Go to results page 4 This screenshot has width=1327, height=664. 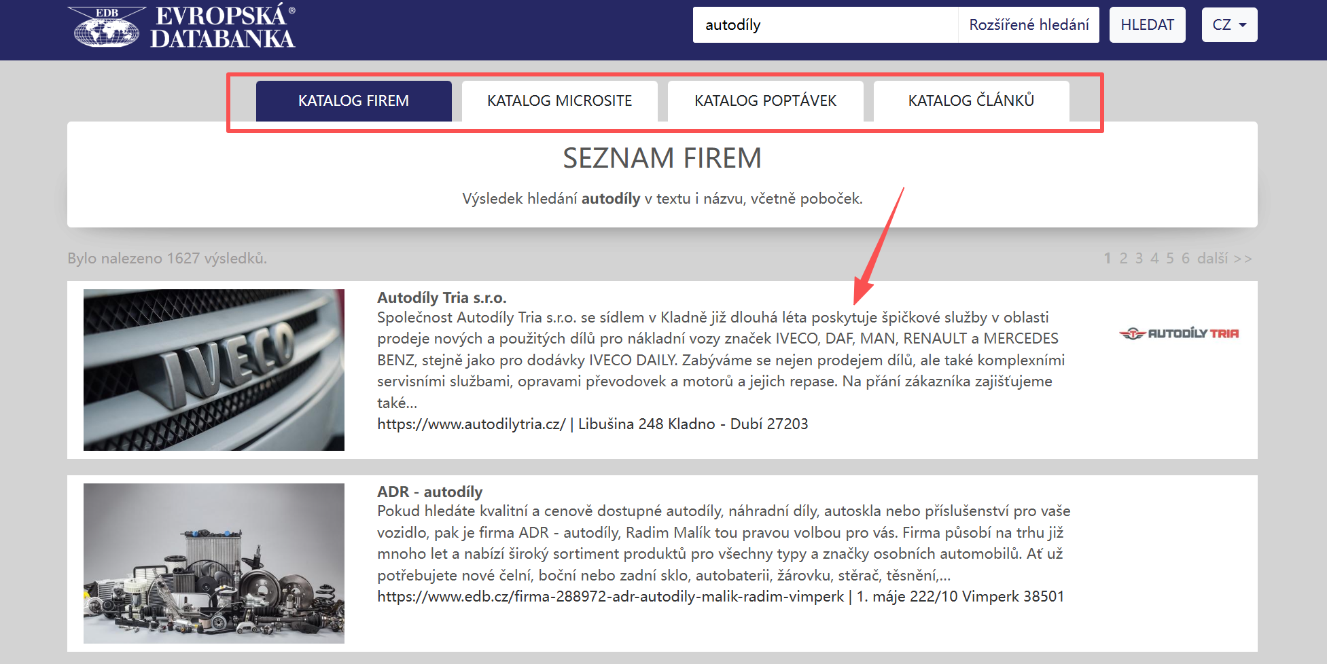tap(1154, 259)
